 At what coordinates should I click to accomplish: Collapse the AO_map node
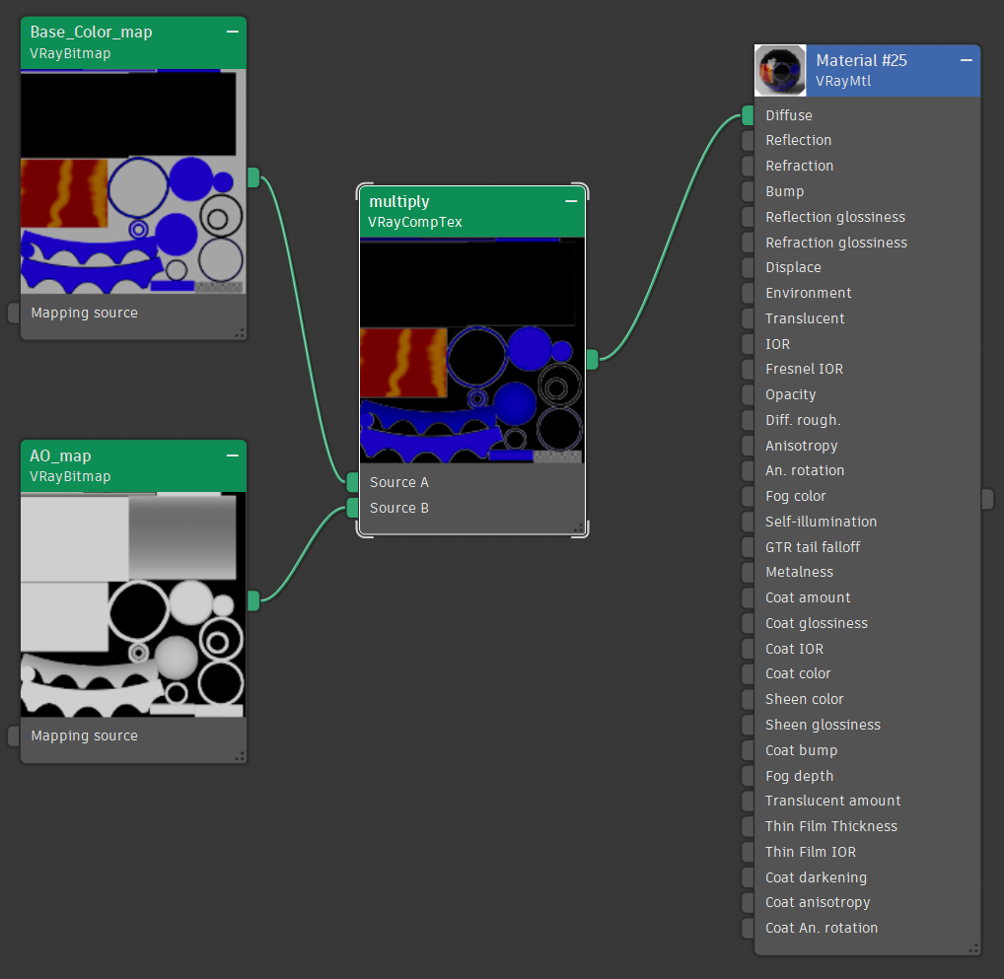pos(233,455)
